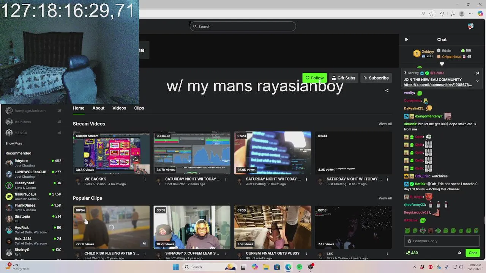This screenshot has width=486, height=273.
Task: Click browser favorites star icon
Action: point(431,14)
